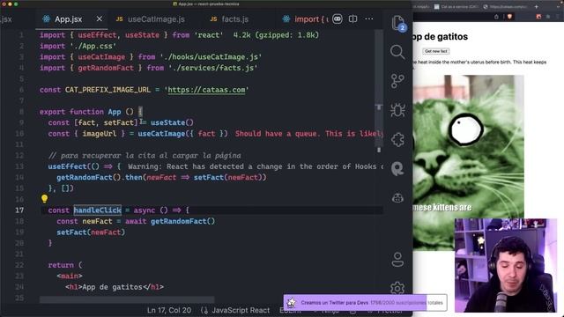Open the Search view in the activity bar
The image size is (564, 317).
pos(397,52)
